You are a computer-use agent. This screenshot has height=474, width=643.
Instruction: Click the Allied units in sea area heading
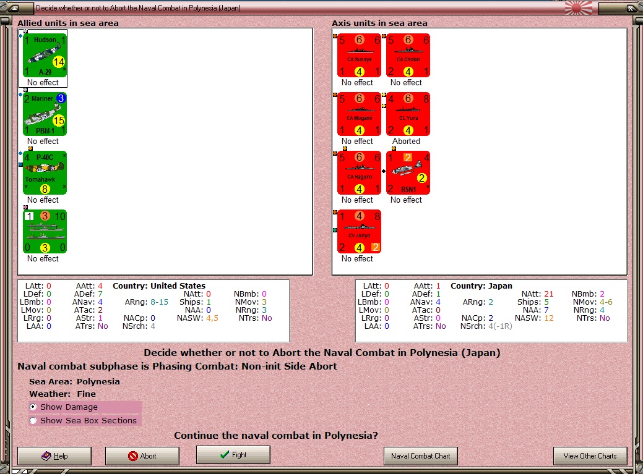pos(68,23)
